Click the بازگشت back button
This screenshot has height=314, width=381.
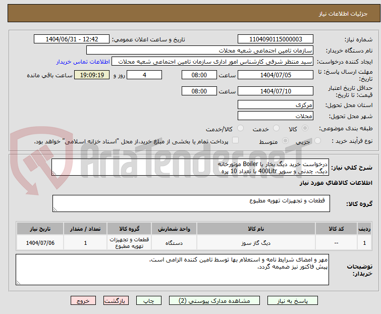pyautogui.click(x=116, y=301)
